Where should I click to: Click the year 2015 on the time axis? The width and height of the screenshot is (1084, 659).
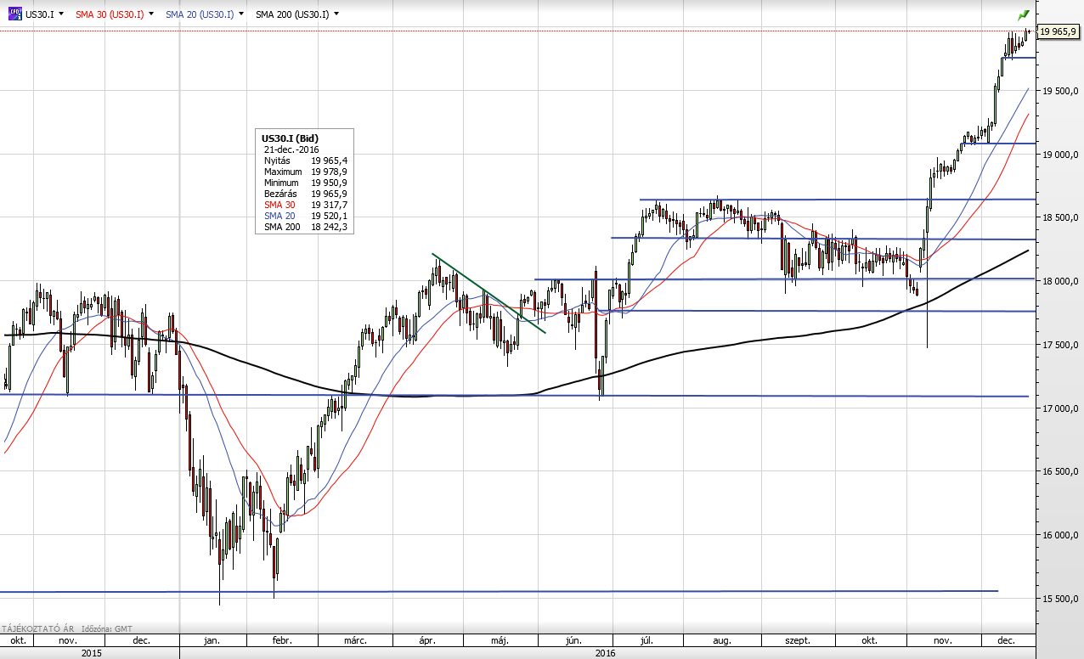pos(90,653)
